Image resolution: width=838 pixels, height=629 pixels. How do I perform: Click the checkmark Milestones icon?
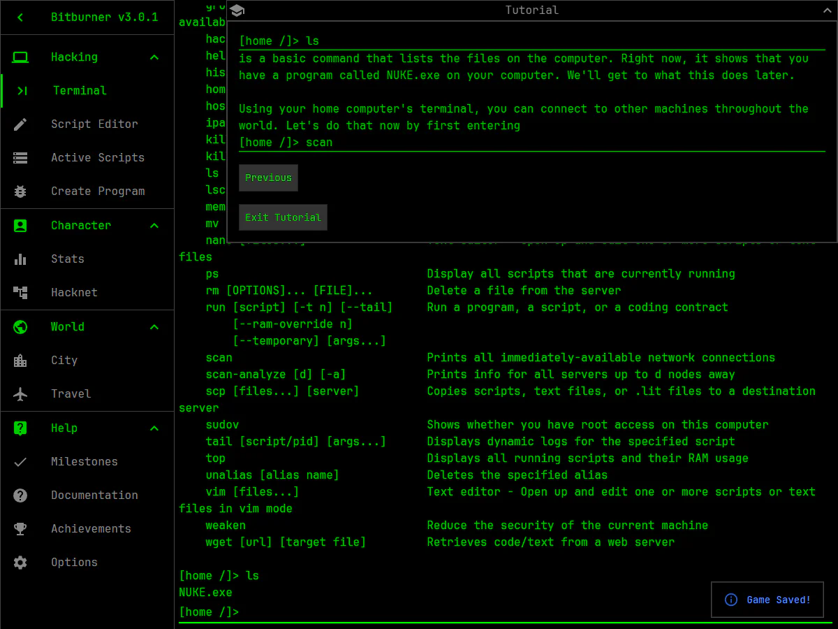click(x=20, y=462)
